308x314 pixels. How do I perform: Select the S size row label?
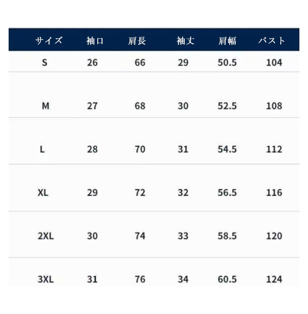(45, 63)
